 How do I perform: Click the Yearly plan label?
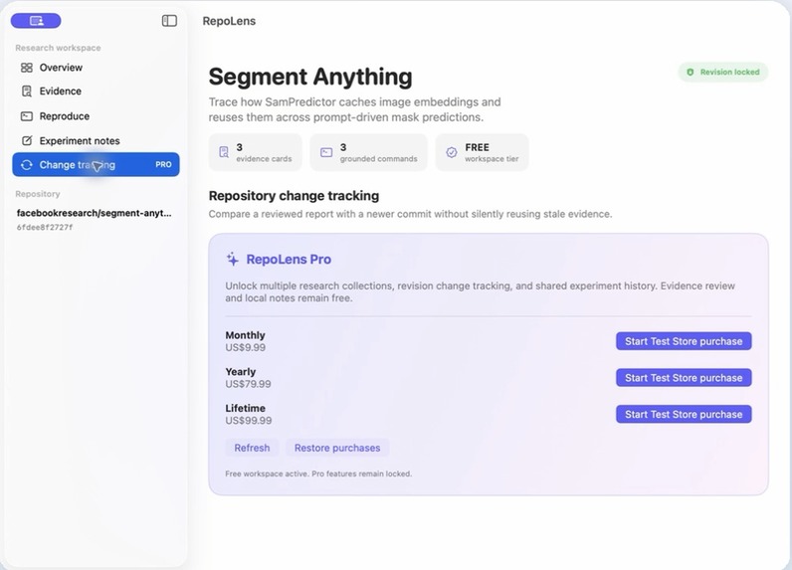click(x=241, y=372)
